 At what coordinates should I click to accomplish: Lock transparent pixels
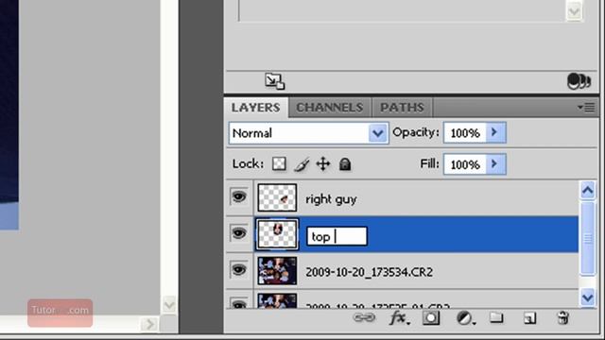279,163
